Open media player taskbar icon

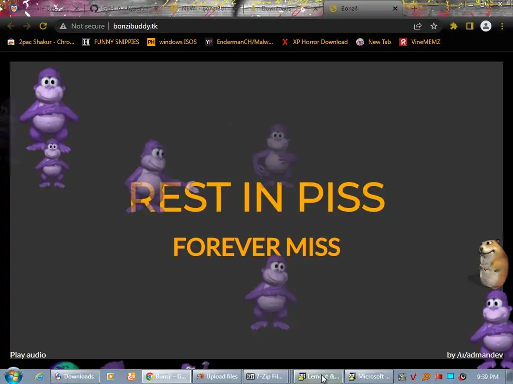point(111,376)
